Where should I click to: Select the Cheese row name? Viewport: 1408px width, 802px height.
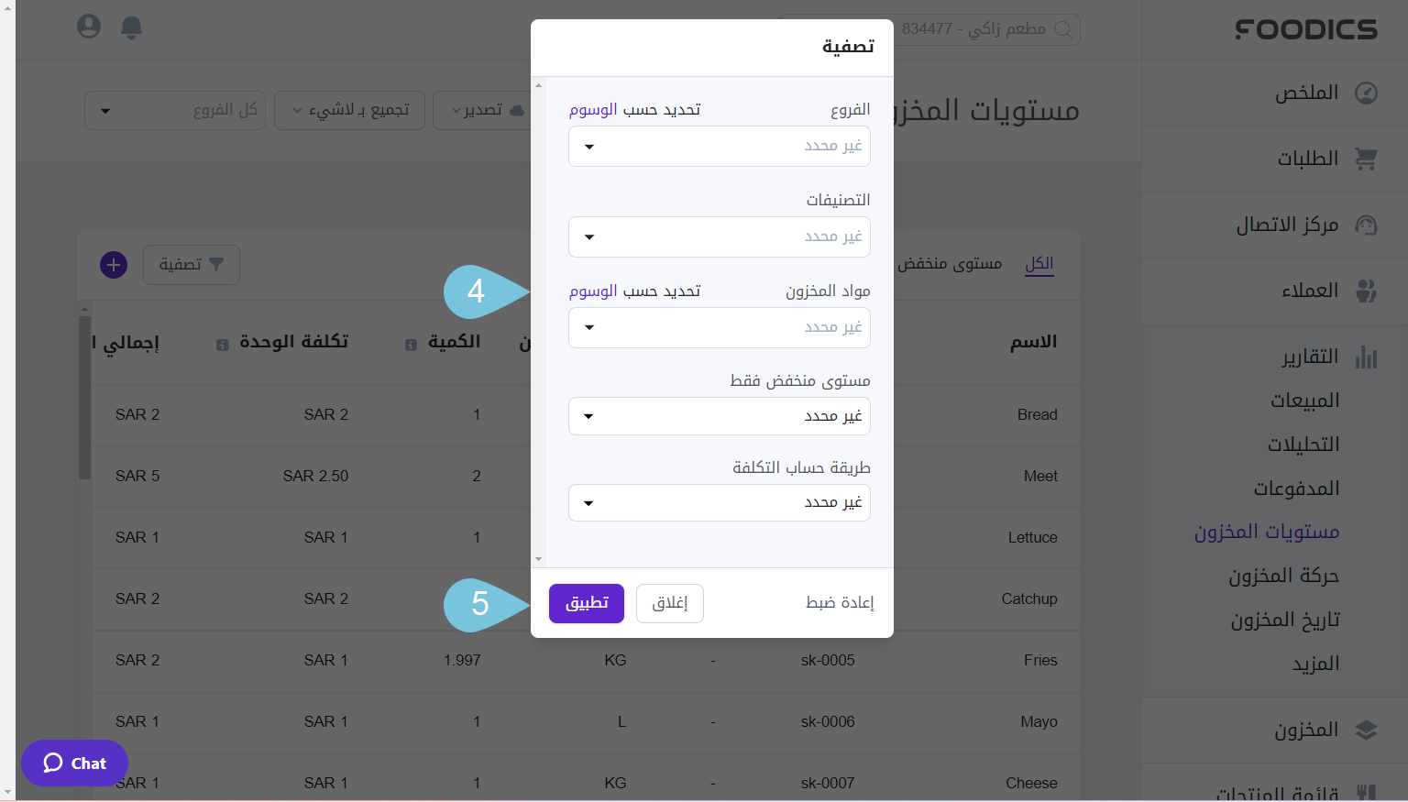[1031, 784]
